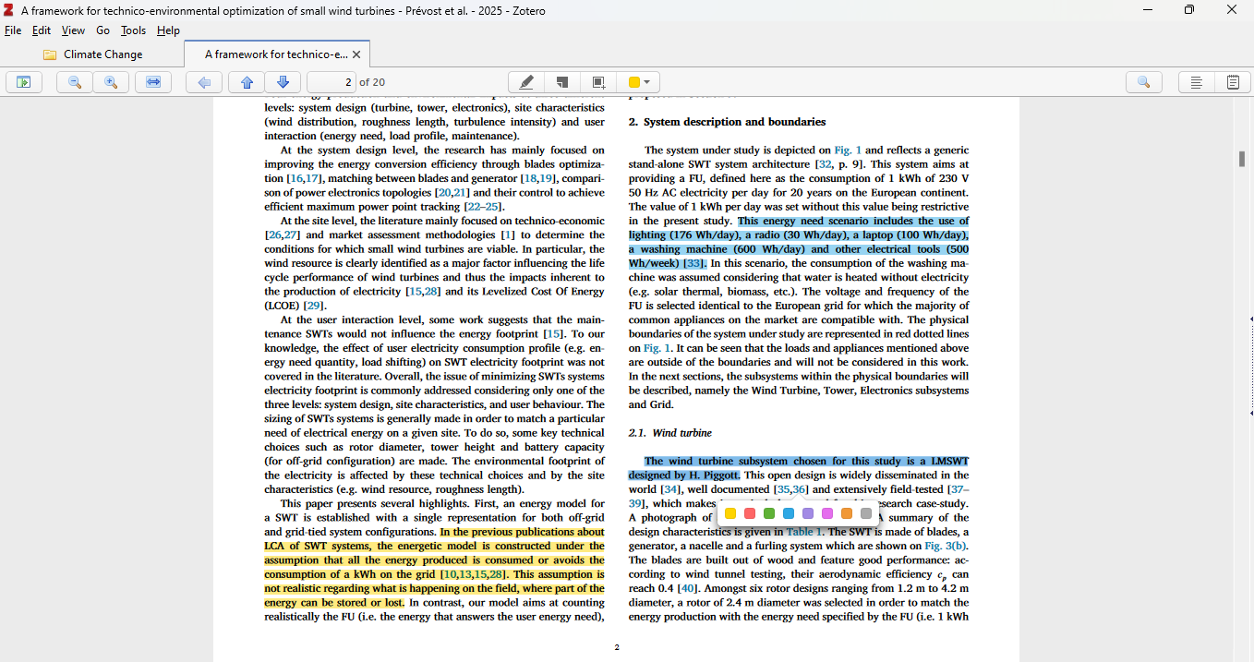Click the '2. System description and boundaries' heading

(x=727, y=122)
